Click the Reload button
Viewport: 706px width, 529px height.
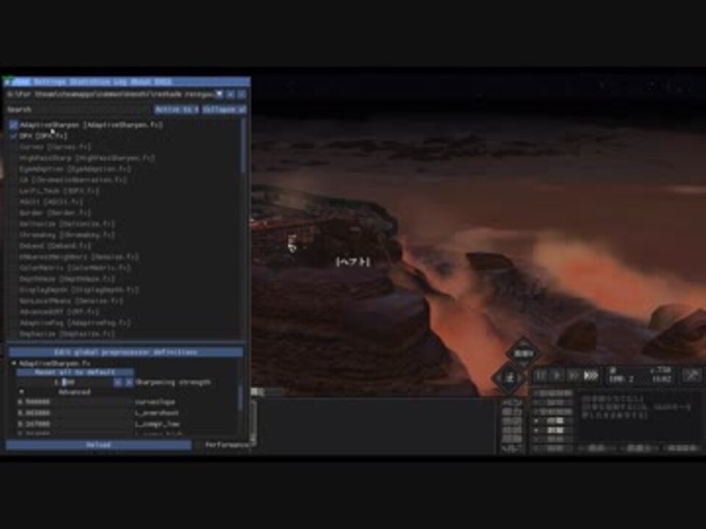pyautogui.click(x=98, y=445)
